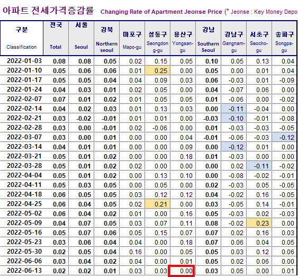Select the 서울 Seoul column header
Image resolution: width=298 pixels, height=277 pixels.
[82, 38]
